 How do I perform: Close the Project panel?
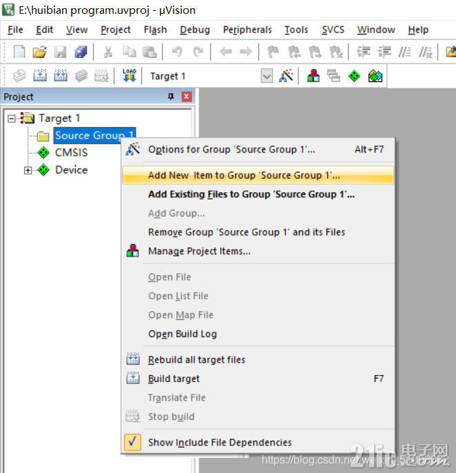187,97
